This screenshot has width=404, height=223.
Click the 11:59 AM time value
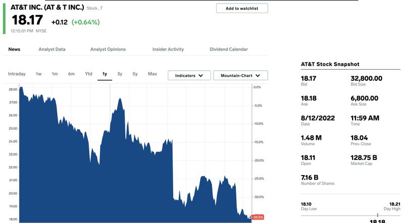tap(365, 118)
